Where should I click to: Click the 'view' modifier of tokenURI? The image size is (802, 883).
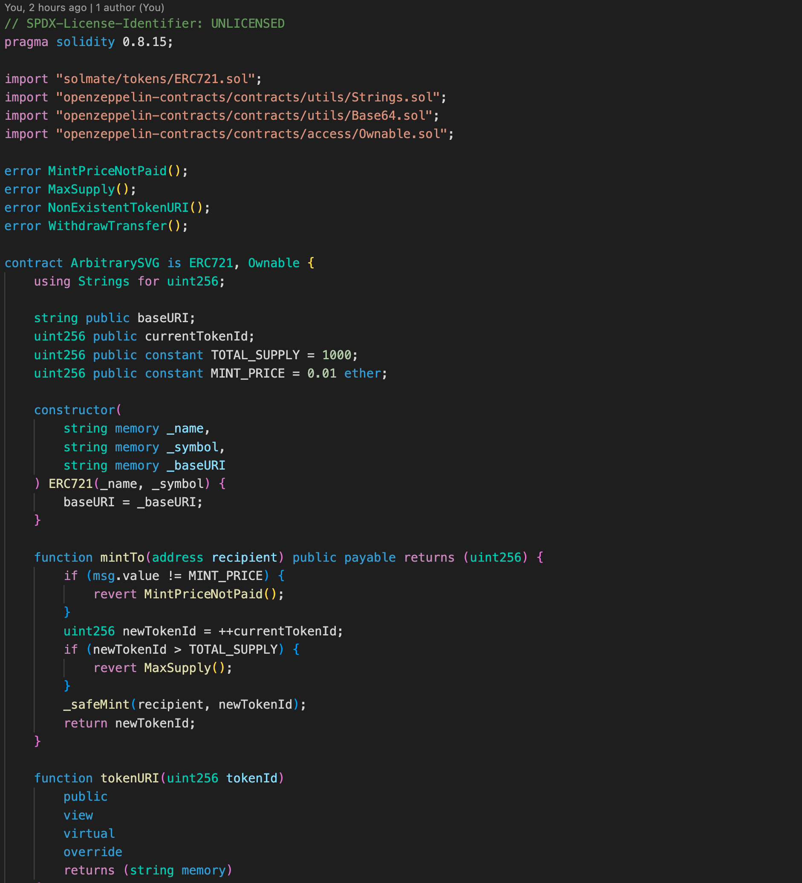[78, 815]
